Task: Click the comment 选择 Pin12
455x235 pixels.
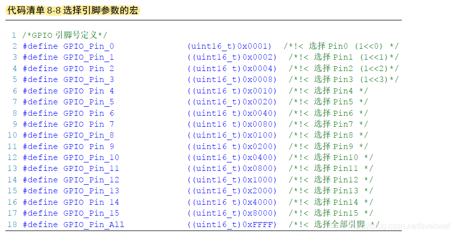Action: (x=336, y=180)
